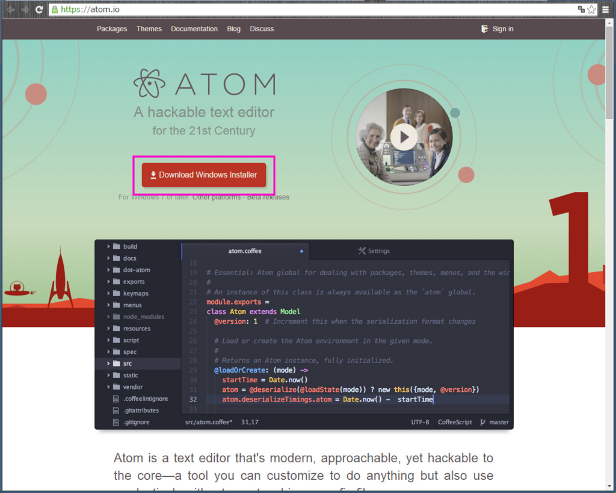Click the src folder icon
Image resolution: width=616 pixels, height=493 pixels.
[116, 364]
